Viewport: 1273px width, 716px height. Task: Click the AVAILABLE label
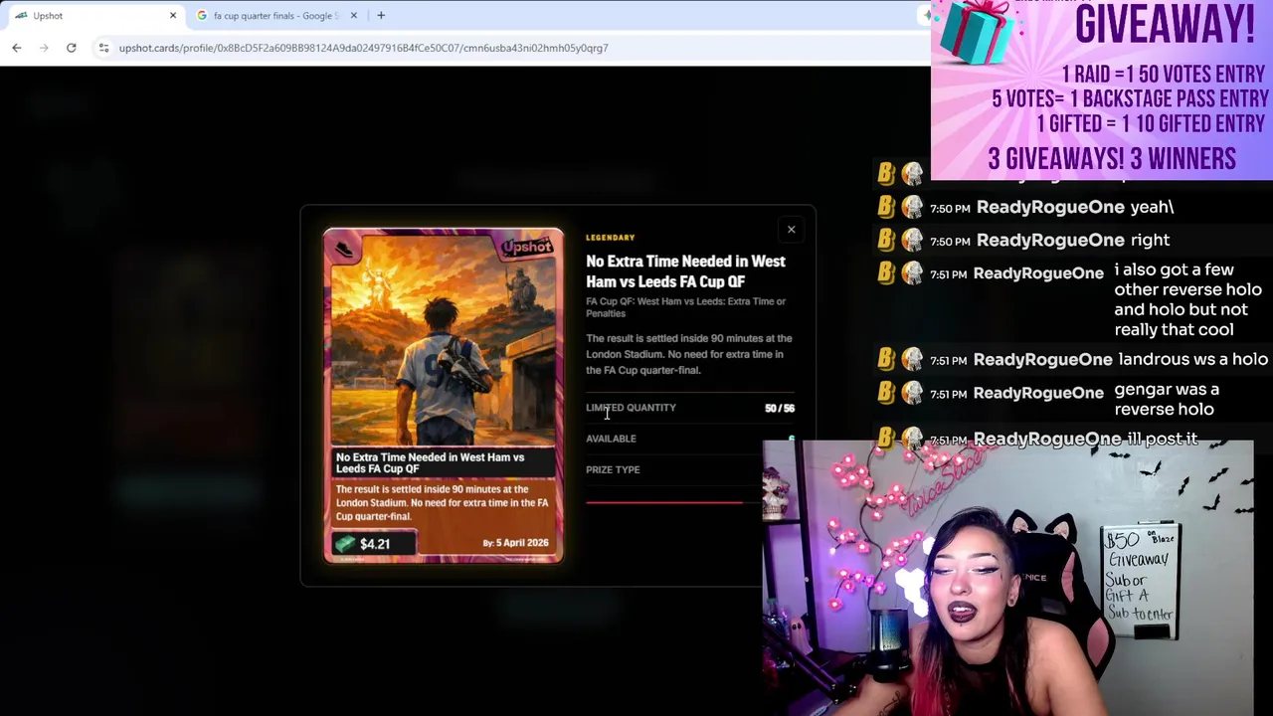[x=611, y=439]
